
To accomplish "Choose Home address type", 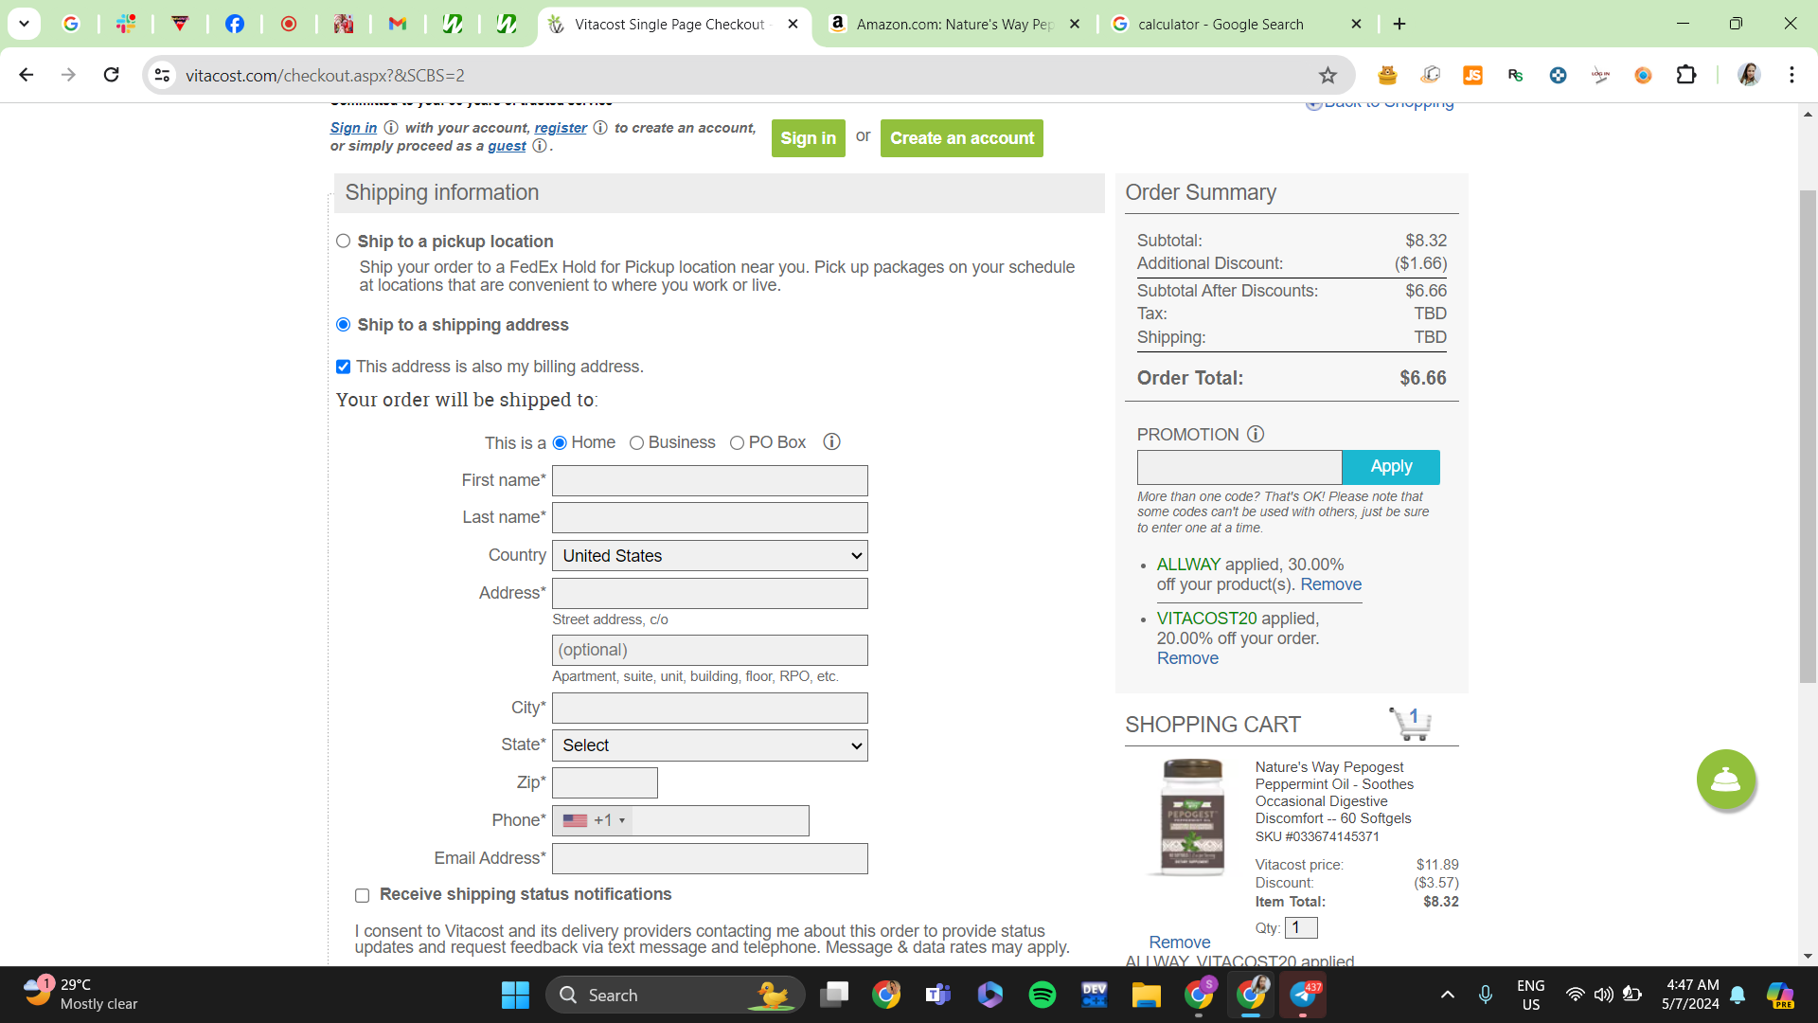I will (560, 443).
